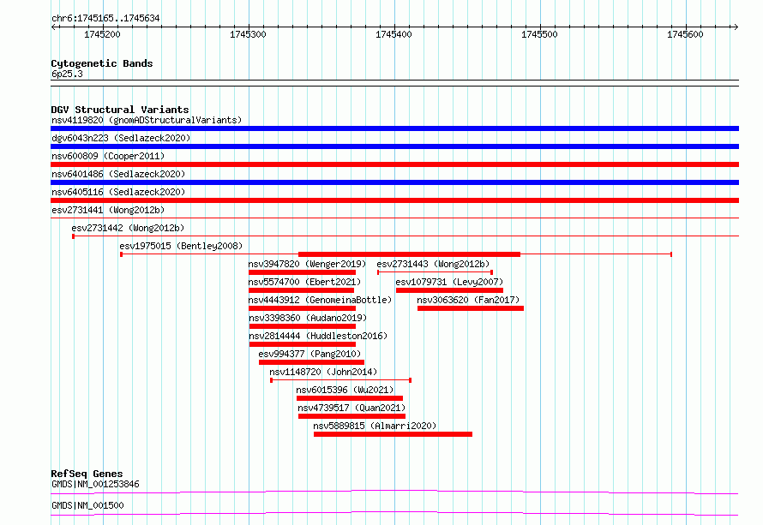Open esv2731442 (Wong2012b) variant

(x=128, y=228)
